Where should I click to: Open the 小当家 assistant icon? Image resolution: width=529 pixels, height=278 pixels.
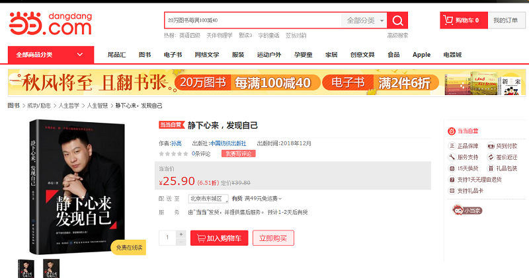[466, 210]
